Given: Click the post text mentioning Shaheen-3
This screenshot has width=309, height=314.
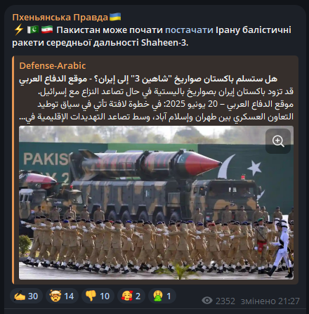Looking at the screenshot, I should click(152, 37).
